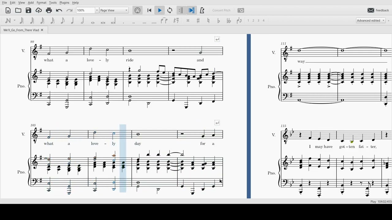Create a new score with the New icon

tap(8, 10)
